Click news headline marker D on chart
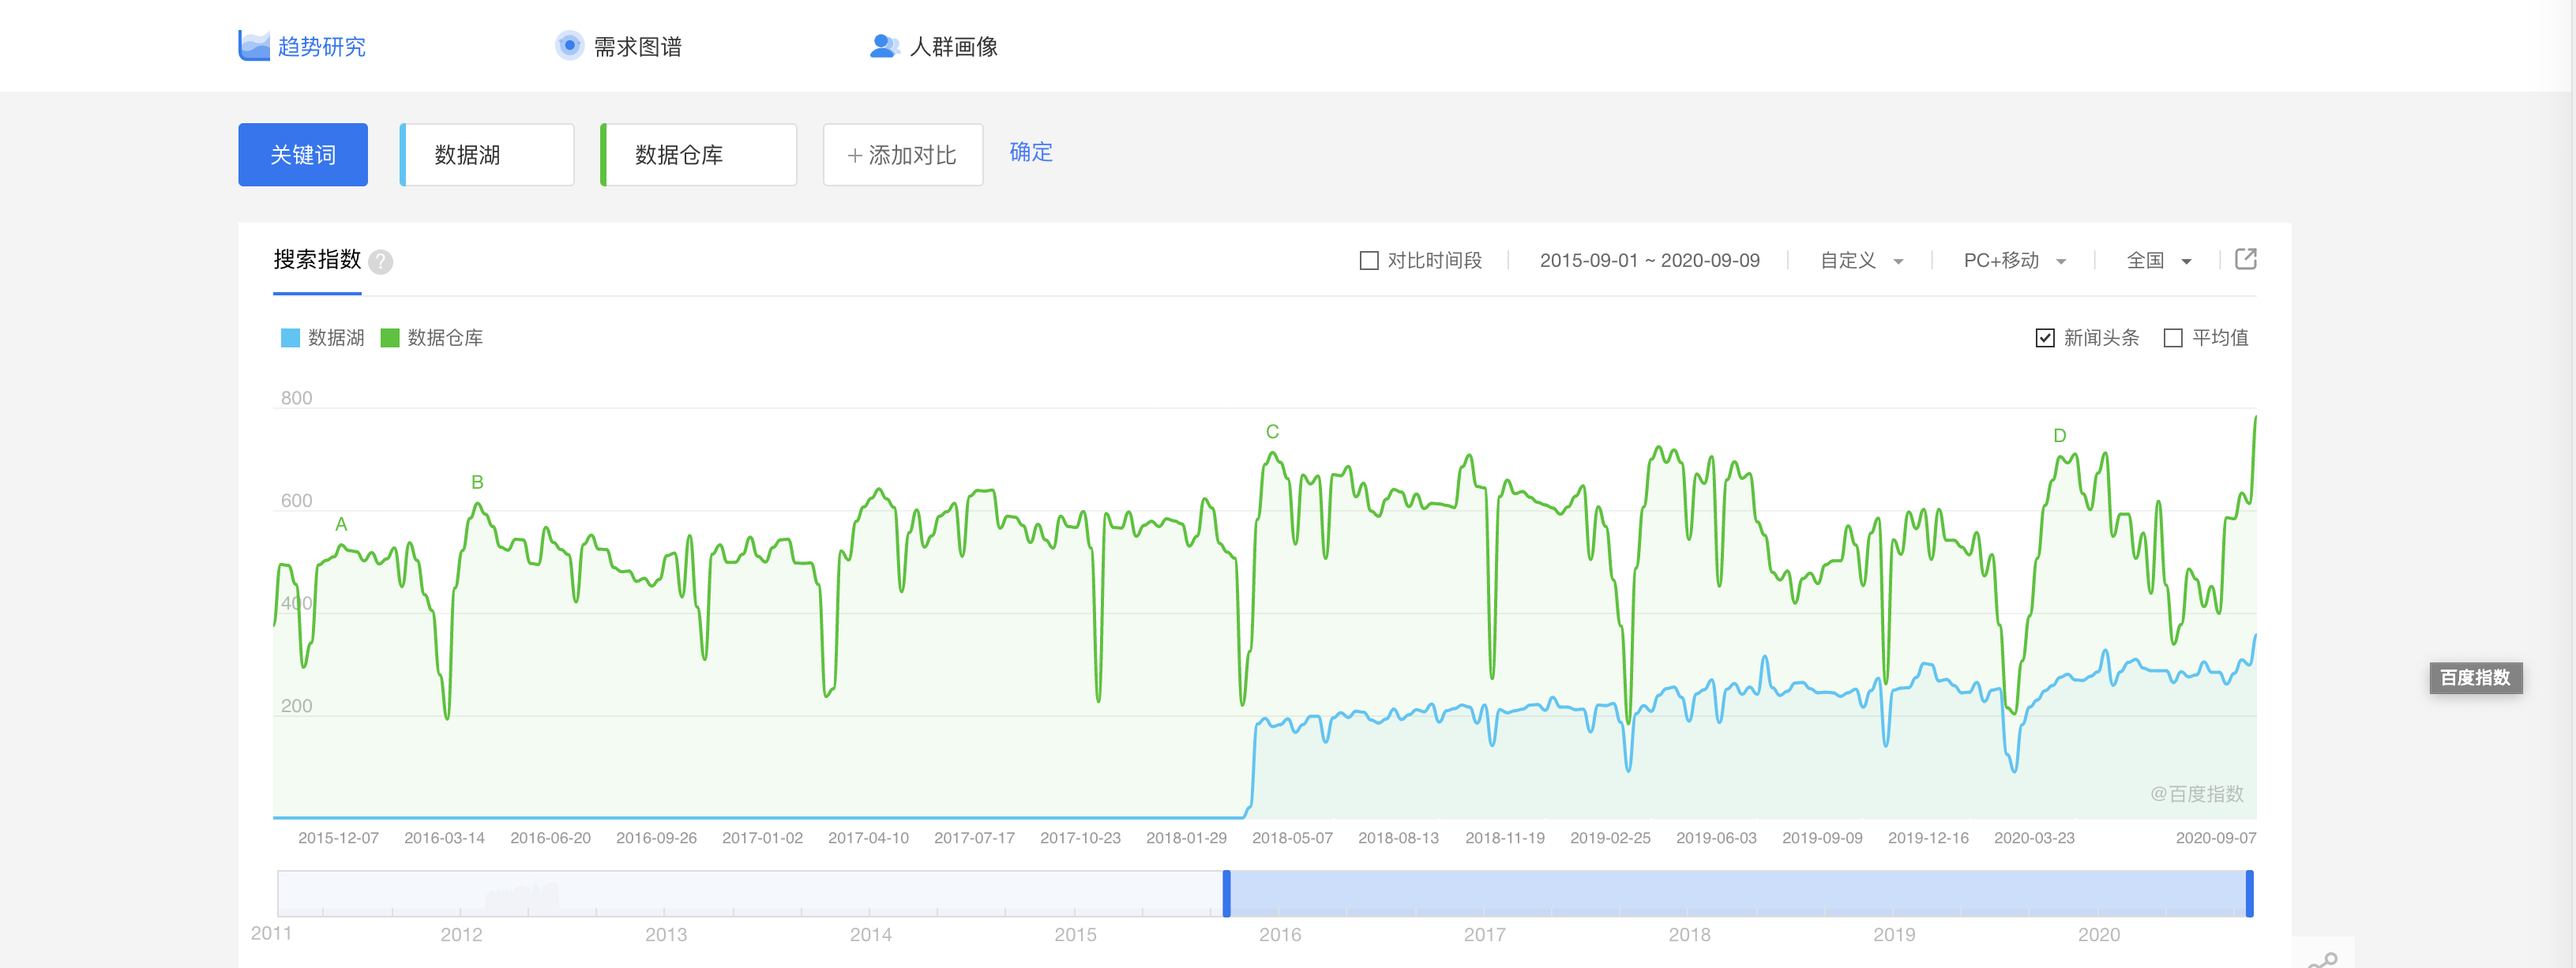This screenshot has width=2576, height=968. (x=2059, y=436)
